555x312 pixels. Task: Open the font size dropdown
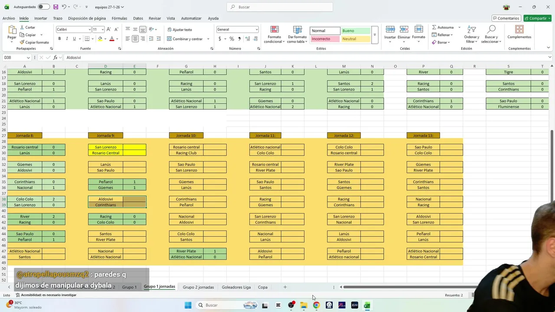point(103,29)
